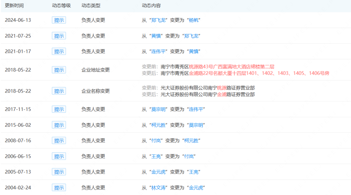Select 2018-05-22 date in 企业地址变更 row
351x195 pixels.
tap(18, 70)
